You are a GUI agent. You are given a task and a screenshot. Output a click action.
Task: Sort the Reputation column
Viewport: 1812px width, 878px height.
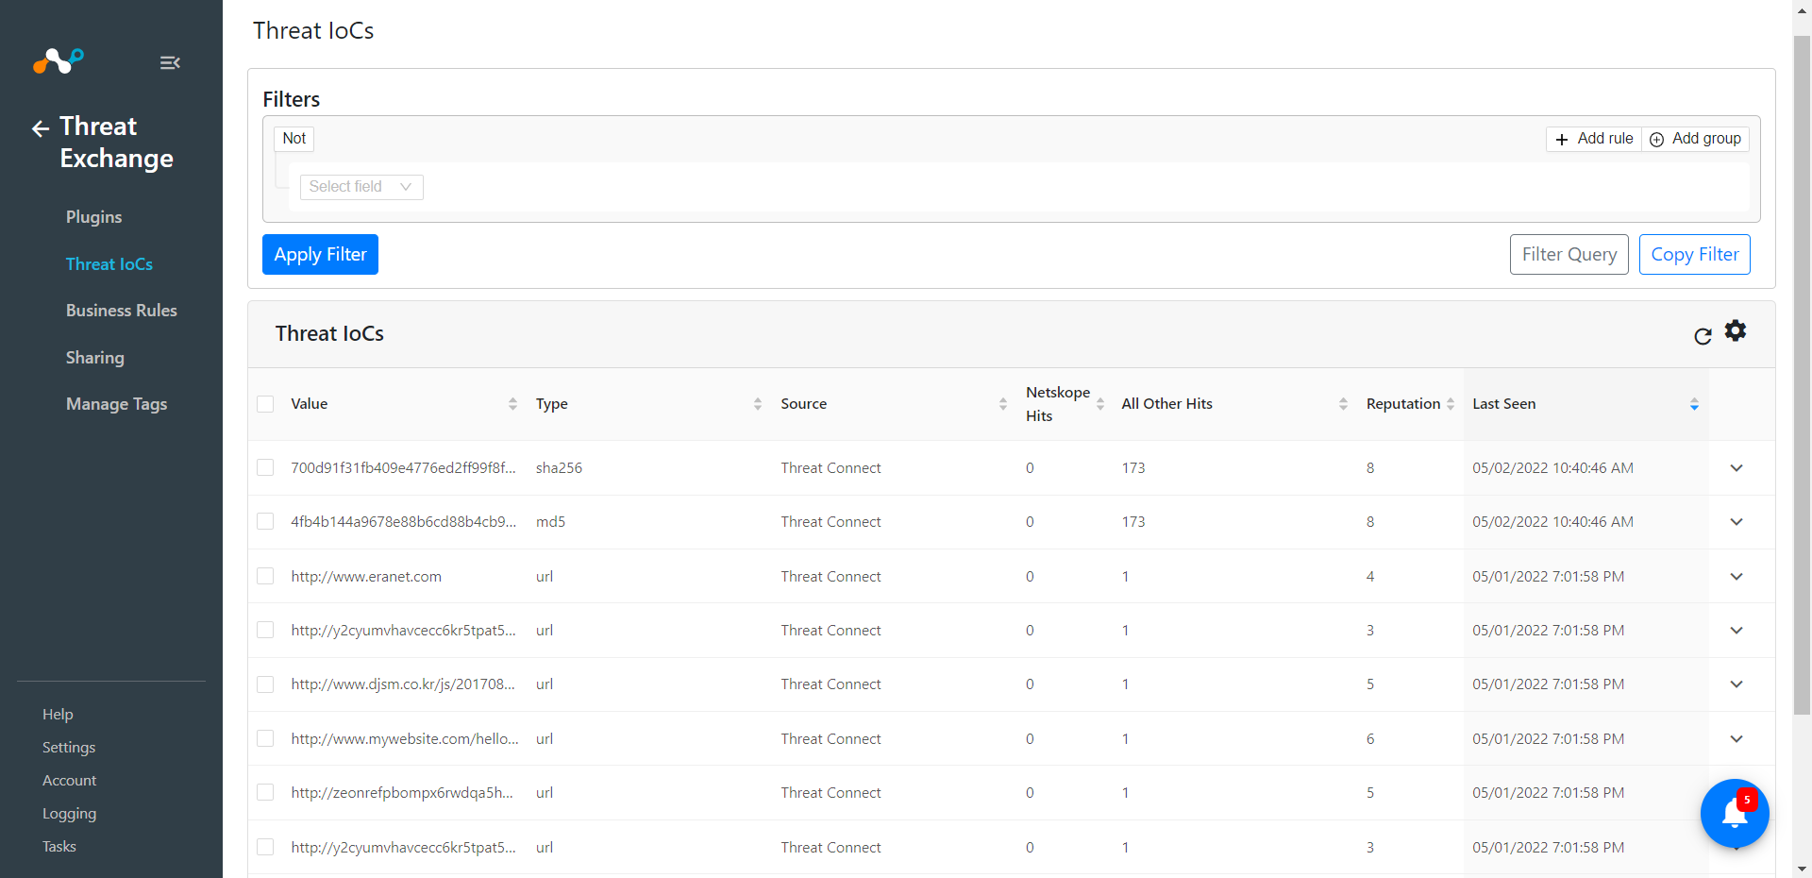pos(1452,403)
